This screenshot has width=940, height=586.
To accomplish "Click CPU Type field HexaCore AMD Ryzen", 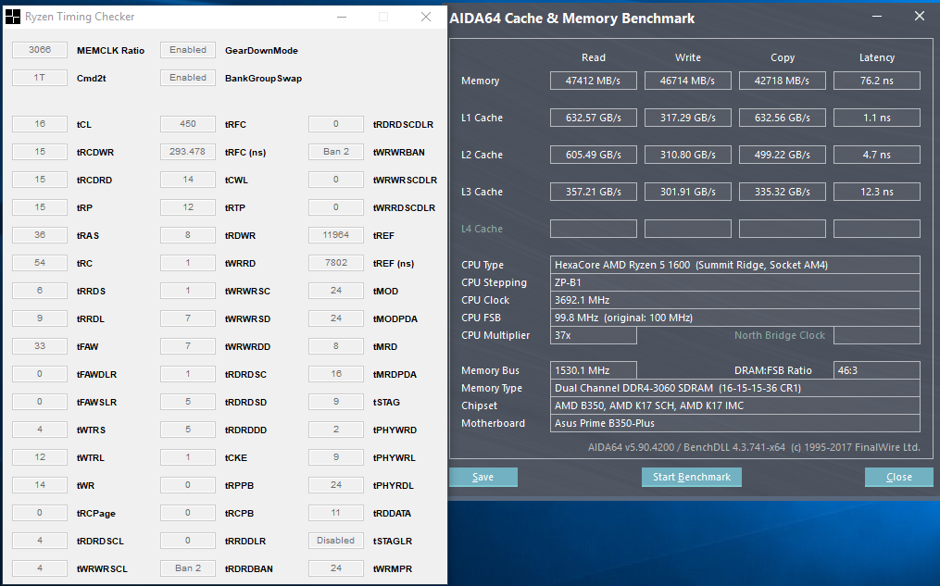I will click(735, 265).
